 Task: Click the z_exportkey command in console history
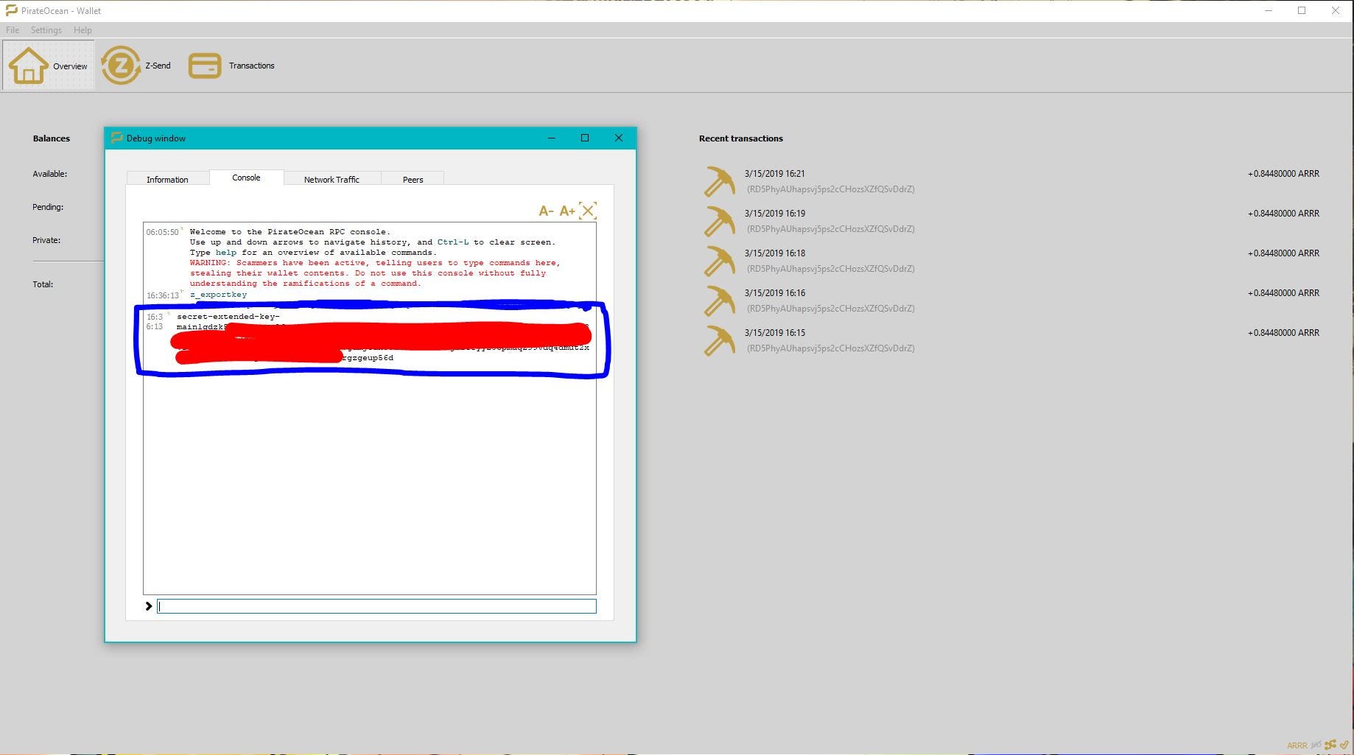(x=219, y=295)
